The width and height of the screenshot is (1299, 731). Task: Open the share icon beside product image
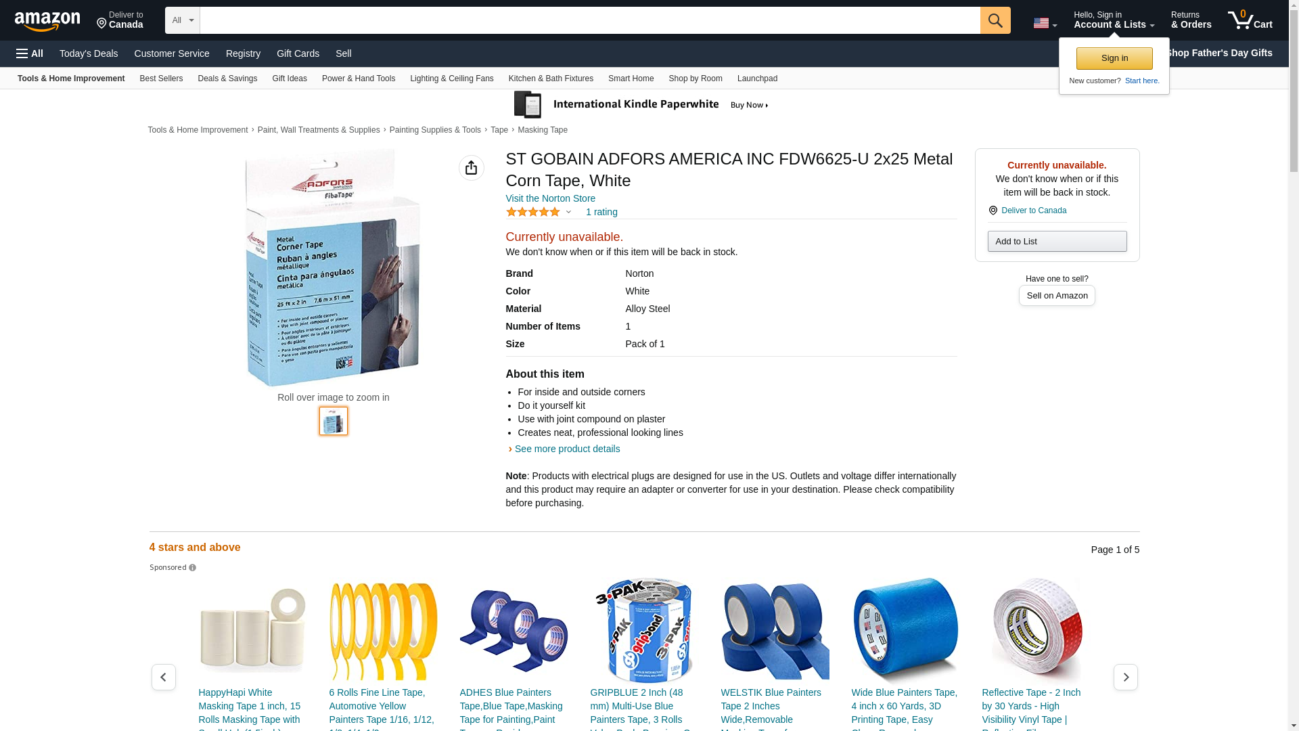coord(472,168)
